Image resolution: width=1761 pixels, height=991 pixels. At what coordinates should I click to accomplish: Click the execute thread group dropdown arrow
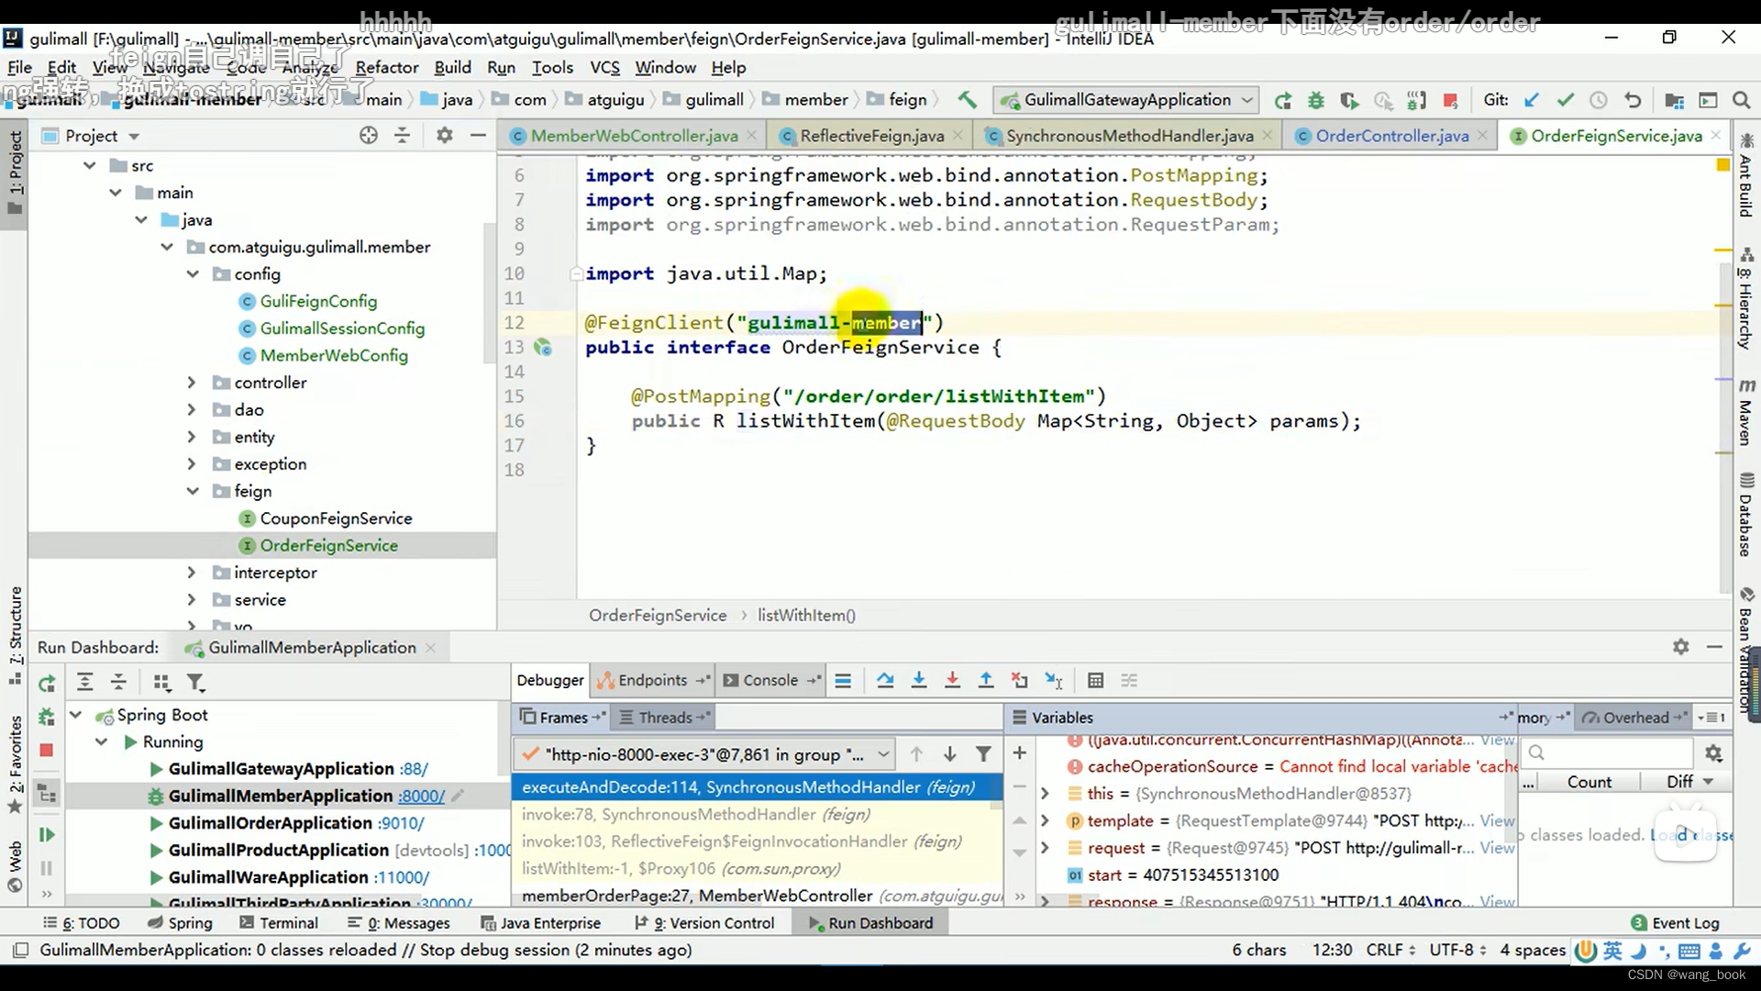(x=883, y=754)
